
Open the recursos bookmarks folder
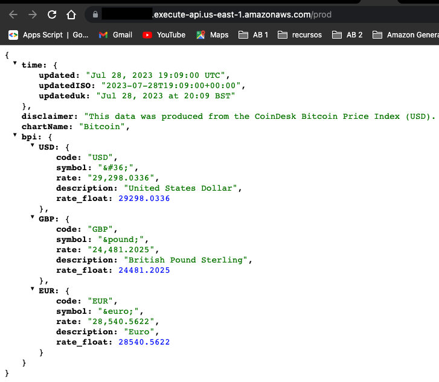[x=300, y=35]
